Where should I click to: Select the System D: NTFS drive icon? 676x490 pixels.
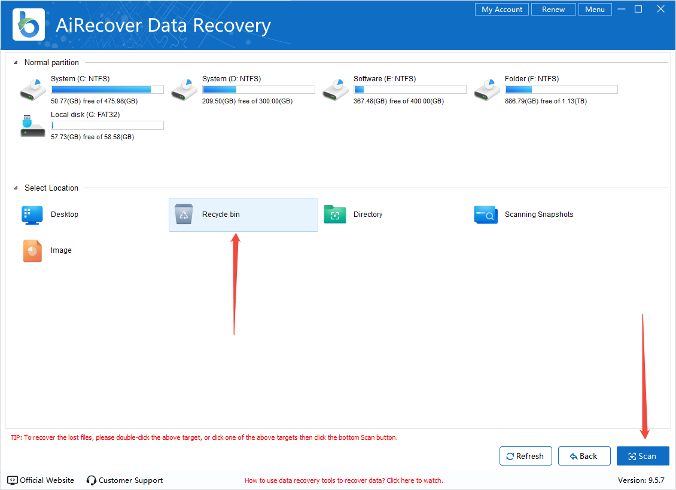coord(184,90)
